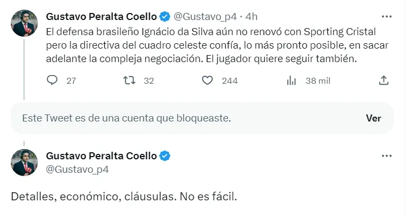Viewport: 410px width, 216px height.
Task: Click the reply icon on first tweet
Action: point(52,80)
